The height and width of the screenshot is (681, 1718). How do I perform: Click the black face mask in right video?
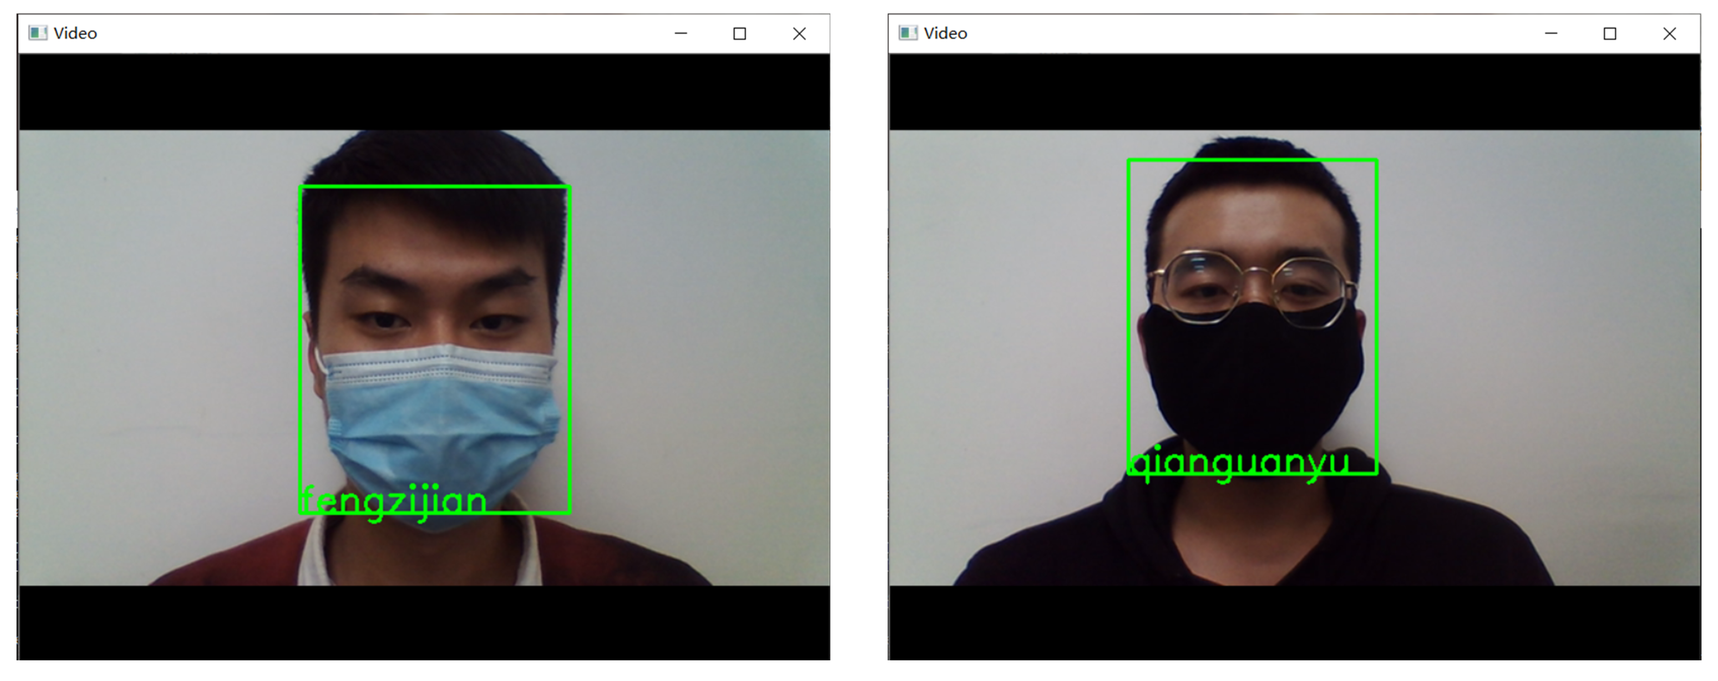[1254, 374]
